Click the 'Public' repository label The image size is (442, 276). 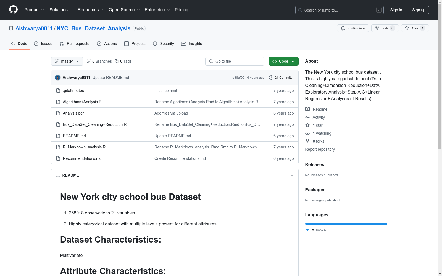139,28
